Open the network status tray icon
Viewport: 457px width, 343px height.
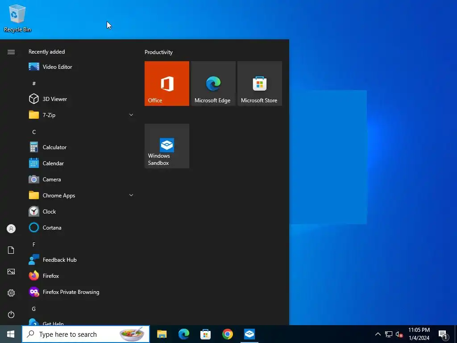pos(389,334)
